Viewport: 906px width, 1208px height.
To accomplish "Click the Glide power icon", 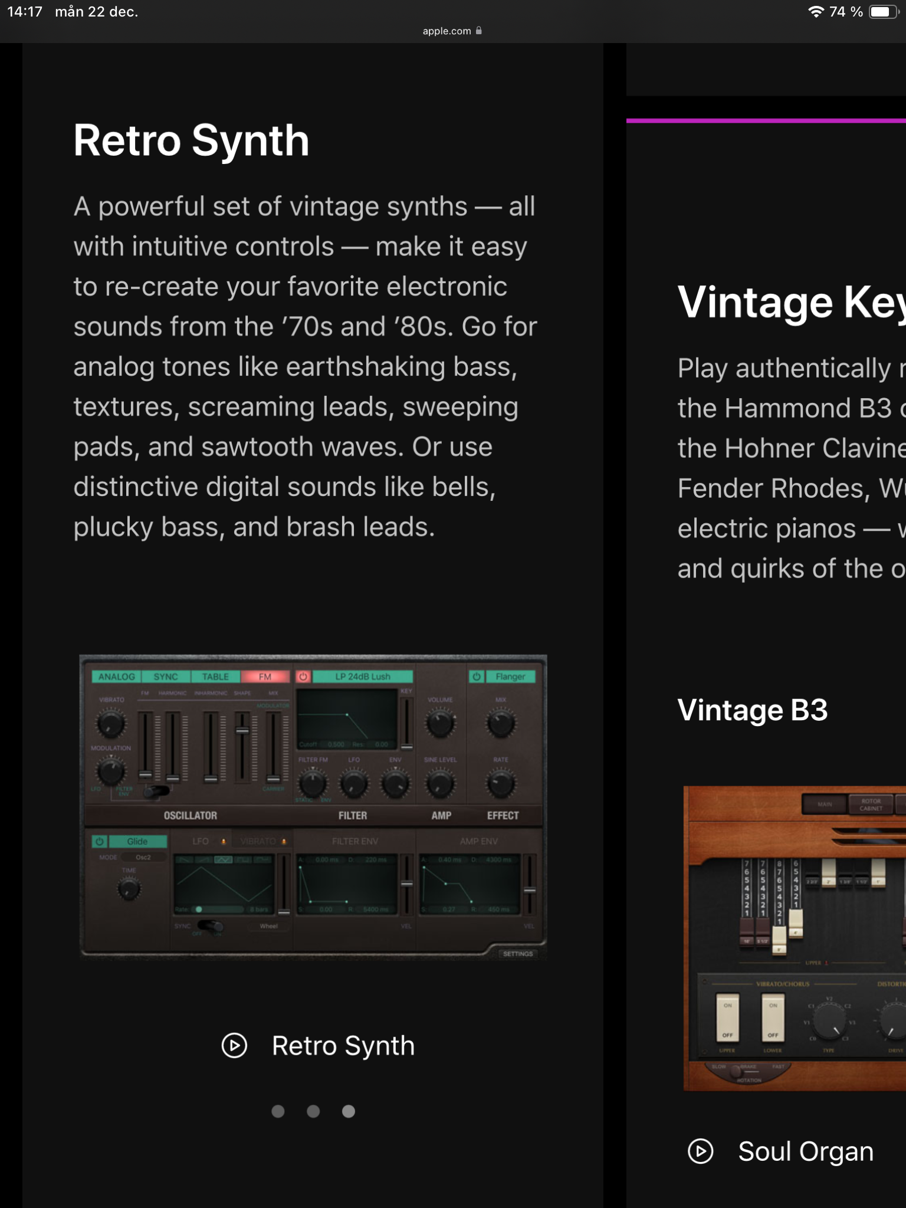I will [100, 841].
